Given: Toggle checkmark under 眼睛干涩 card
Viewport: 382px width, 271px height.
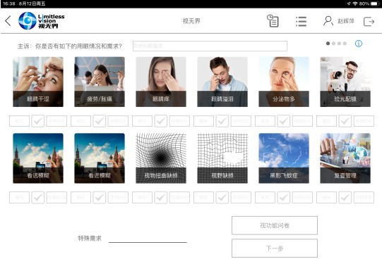Looking at the screenshot, I should [x=38, y=121].
